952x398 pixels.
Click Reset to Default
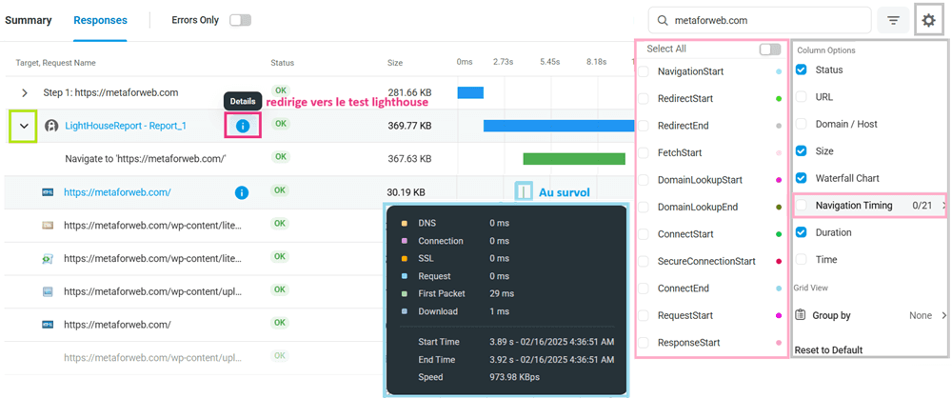pos(829,350)
